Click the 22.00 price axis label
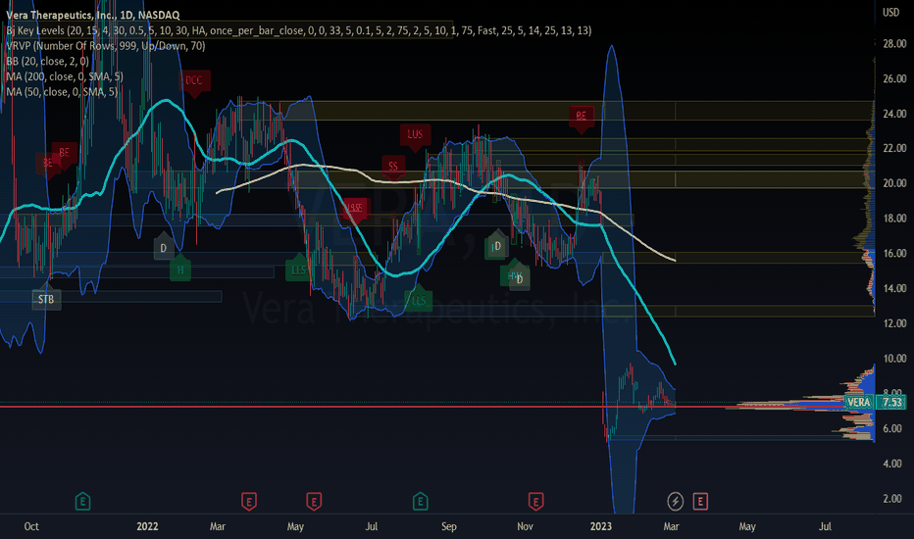914x539 pixels. pyautogui.click(x=894, y=148)
